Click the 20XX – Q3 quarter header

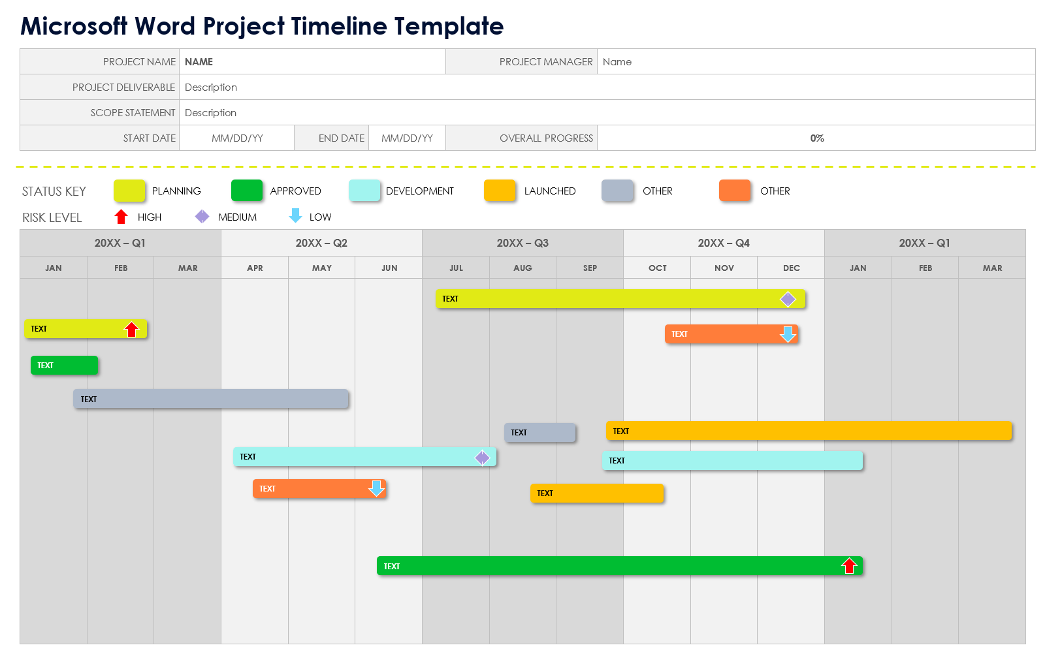(x=522, y=243)
